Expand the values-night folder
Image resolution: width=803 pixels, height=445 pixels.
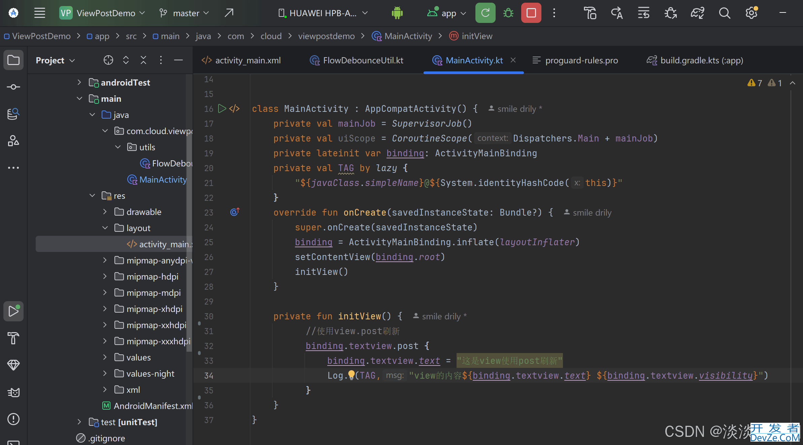coord(105,373)
